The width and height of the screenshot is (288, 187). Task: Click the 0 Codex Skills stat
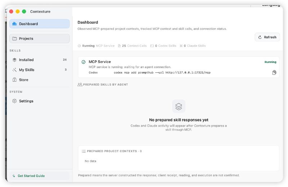click(163, 46)
